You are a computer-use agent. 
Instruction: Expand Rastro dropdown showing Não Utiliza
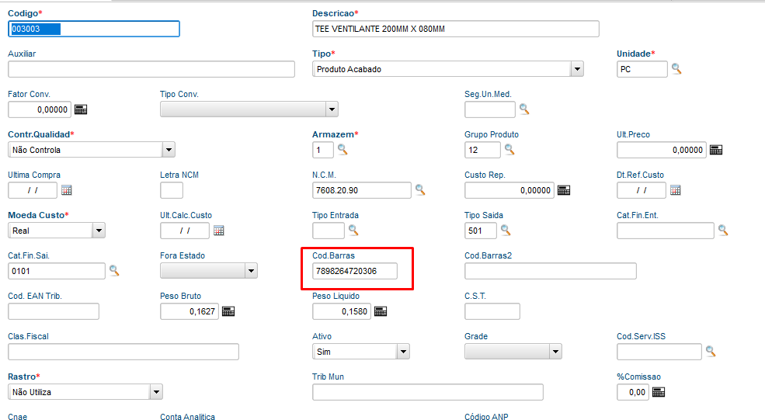156,392
